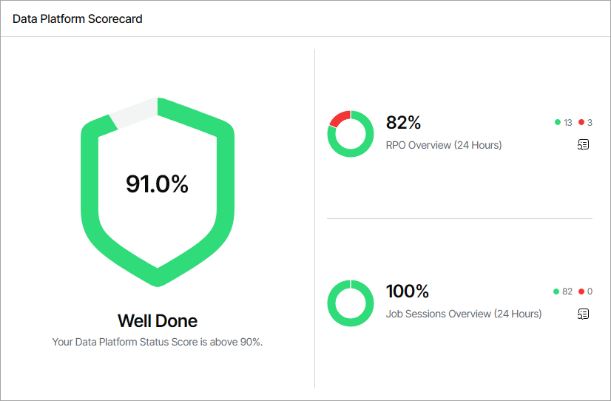The image size is (611, 401).
Task: Open the RPO Overview (24 Hours) label
Action: (x=444, y=145)
